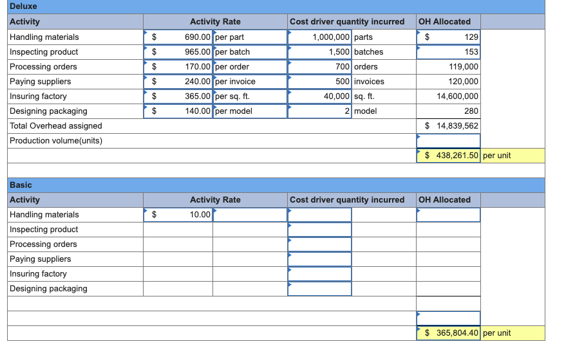Click Basic Handling materials OH Allocated input

pyautogui.click(x=448, y=215)
